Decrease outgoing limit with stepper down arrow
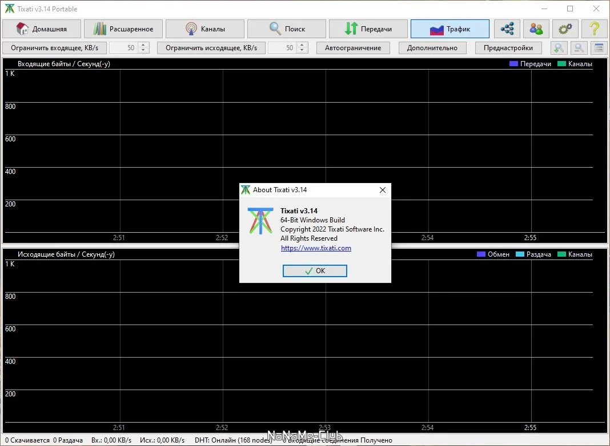Viewport: 610px width, 446px height. 302,51
